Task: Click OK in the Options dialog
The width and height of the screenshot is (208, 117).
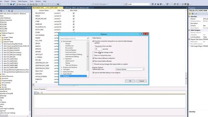Action: pos(130,81)
